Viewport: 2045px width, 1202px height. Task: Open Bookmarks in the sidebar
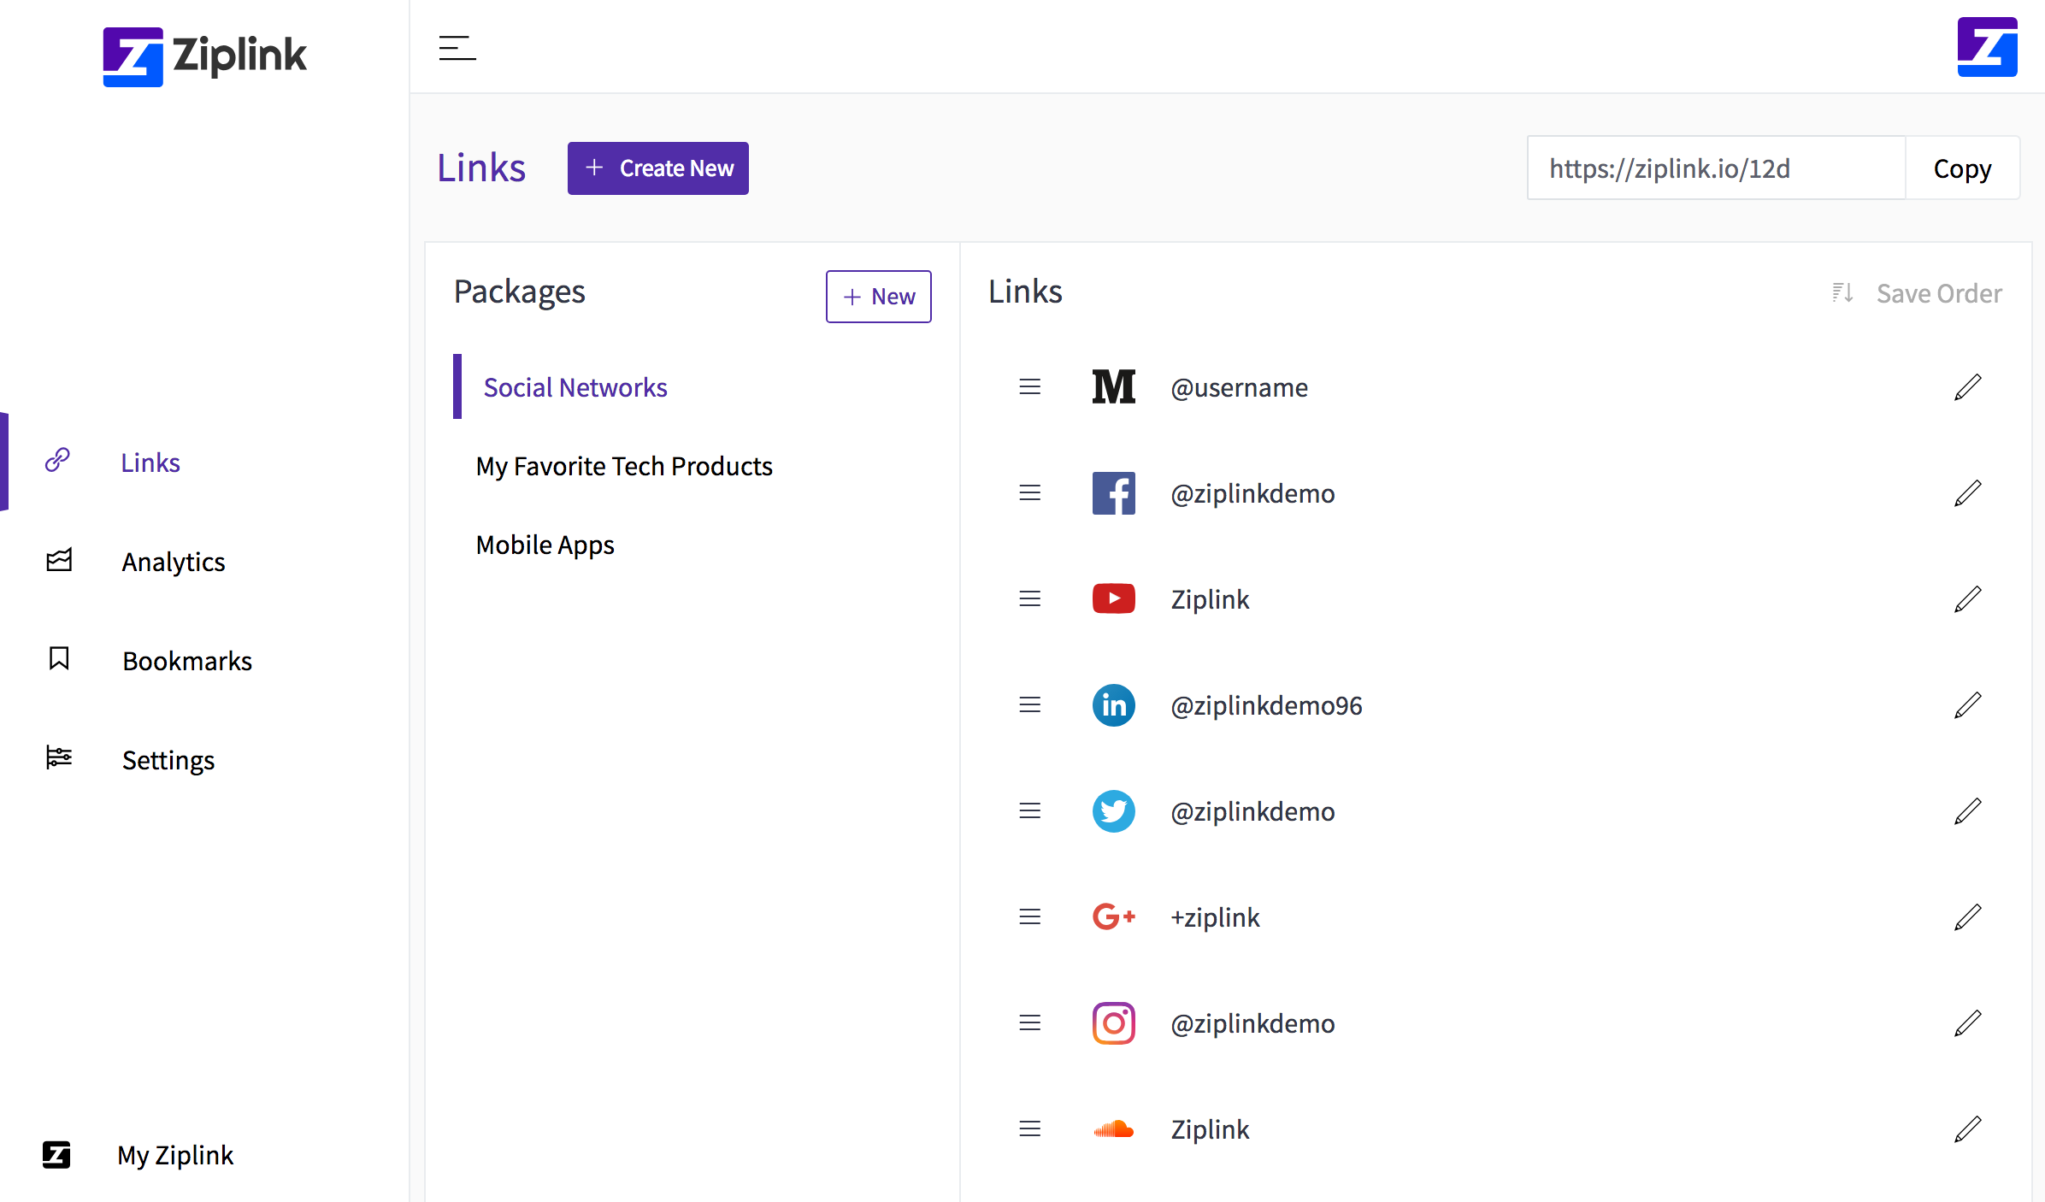pos(187,661)
